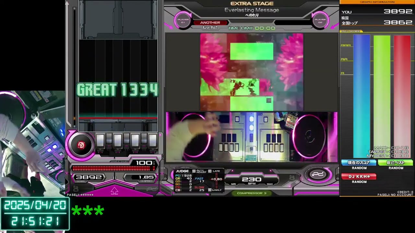Click the +0.80 timing offset value

coord(216,179)
